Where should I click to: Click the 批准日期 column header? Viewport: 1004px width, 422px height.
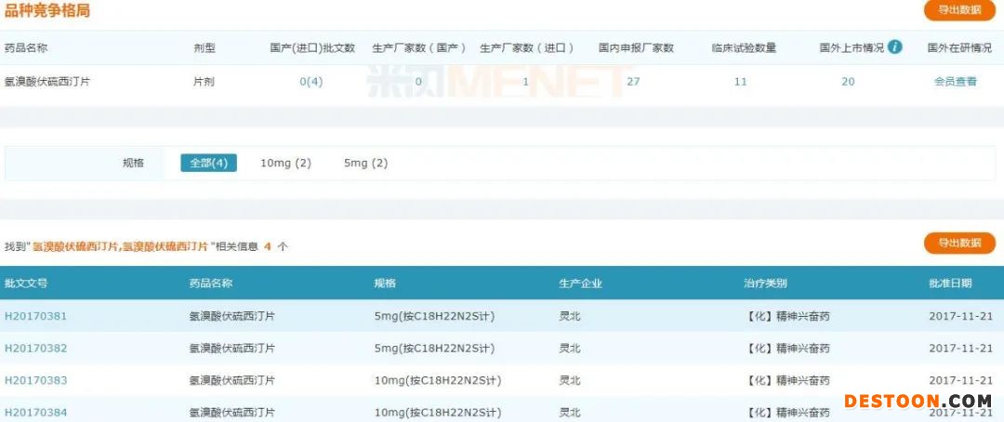point(950,284)
